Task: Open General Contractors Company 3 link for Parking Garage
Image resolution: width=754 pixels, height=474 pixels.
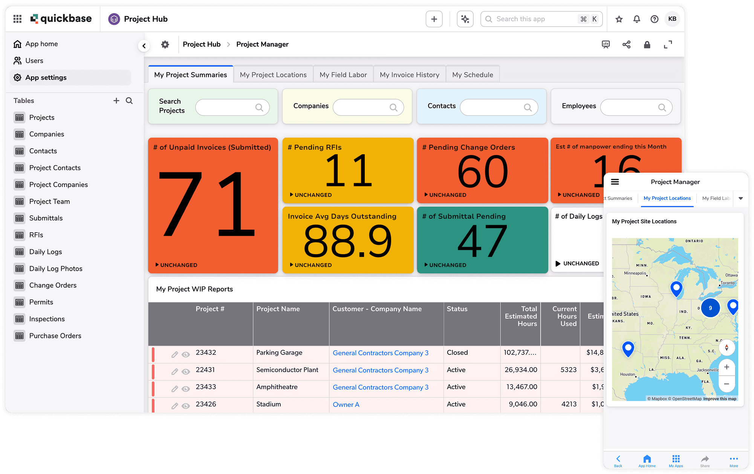Action: pos(381,353)
